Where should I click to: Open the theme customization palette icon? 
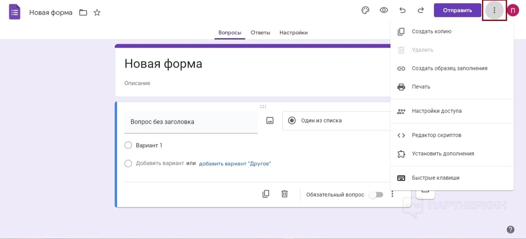click(x=365, y=10)
